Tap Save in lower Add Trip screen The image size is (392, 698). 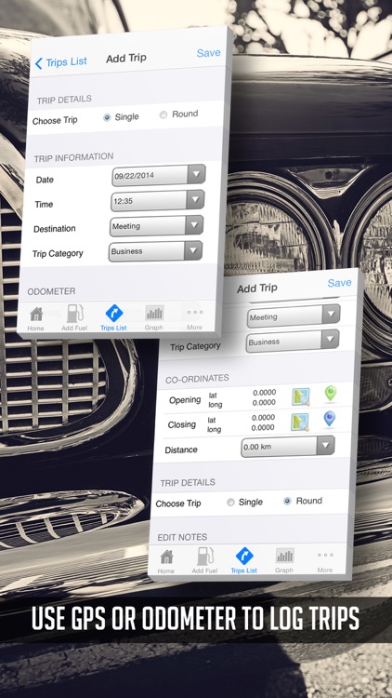340,283
